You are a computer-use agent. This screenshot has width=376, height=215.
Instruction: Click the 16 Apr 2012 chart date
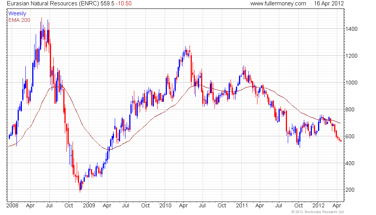tap(328, 3)
